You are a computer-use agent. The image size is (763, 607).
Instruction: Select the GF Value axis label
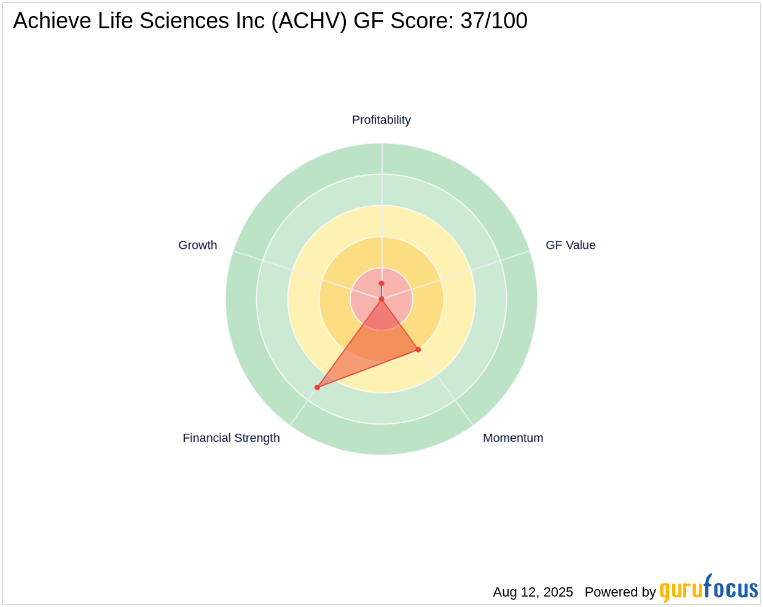570,245
